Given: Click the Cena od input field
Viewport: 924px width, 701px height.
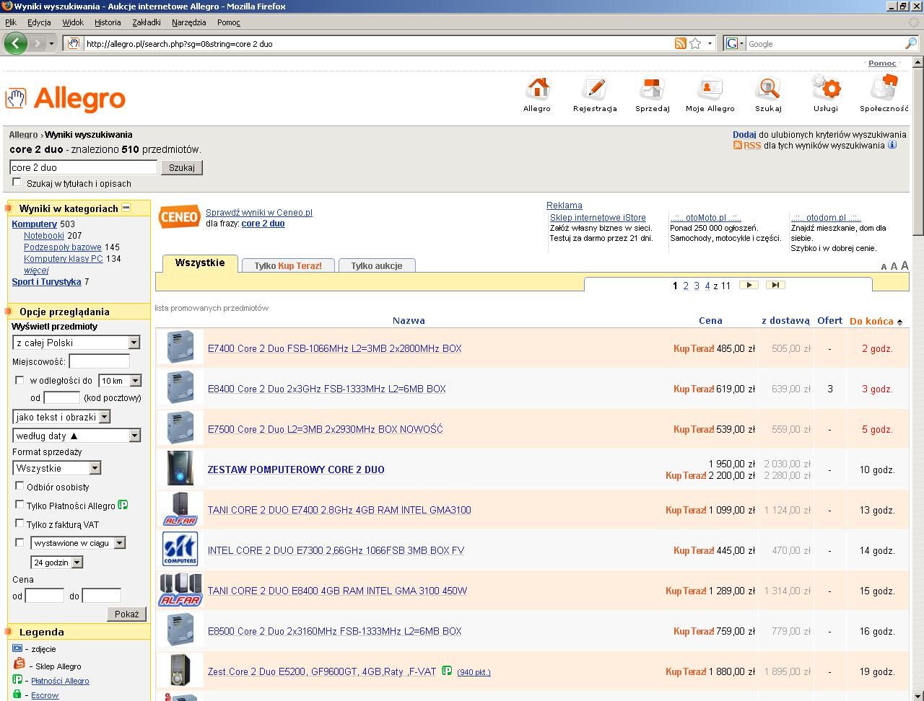Looking at the screenshot, I should click(45, 596).
